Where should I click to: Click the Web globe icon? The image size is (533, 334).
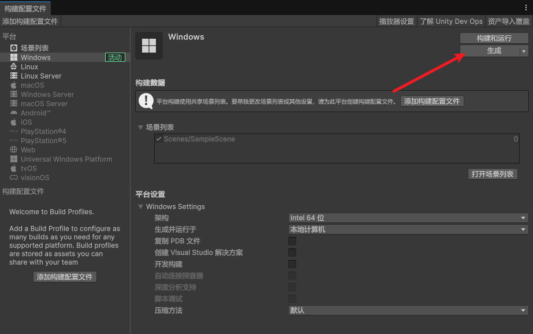(x=14, y=150)
